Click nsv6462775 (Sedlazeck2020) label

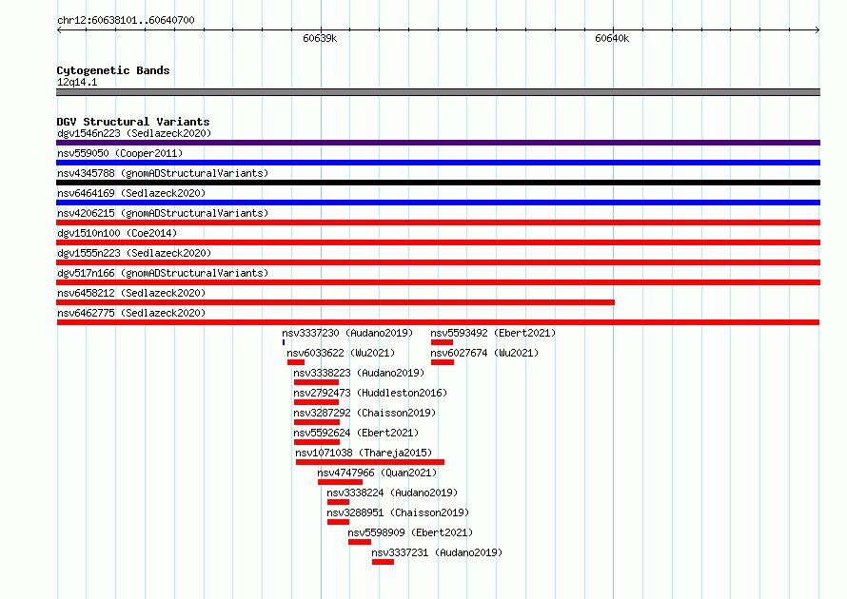pyautogui.click(x=131, y=313)
